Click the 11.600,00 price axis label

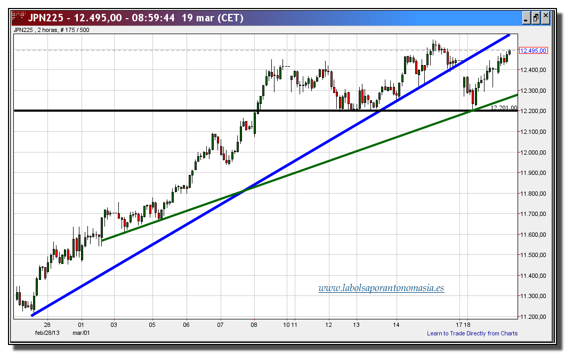click(533, 235)
